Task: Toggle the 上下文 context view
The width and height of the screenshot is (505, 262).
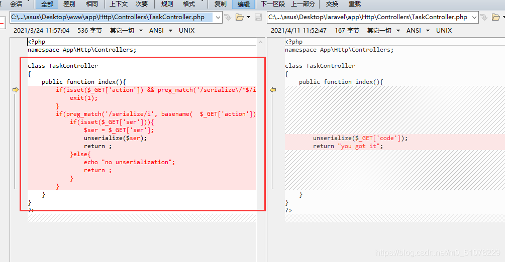Action: (x=119, y=4)
